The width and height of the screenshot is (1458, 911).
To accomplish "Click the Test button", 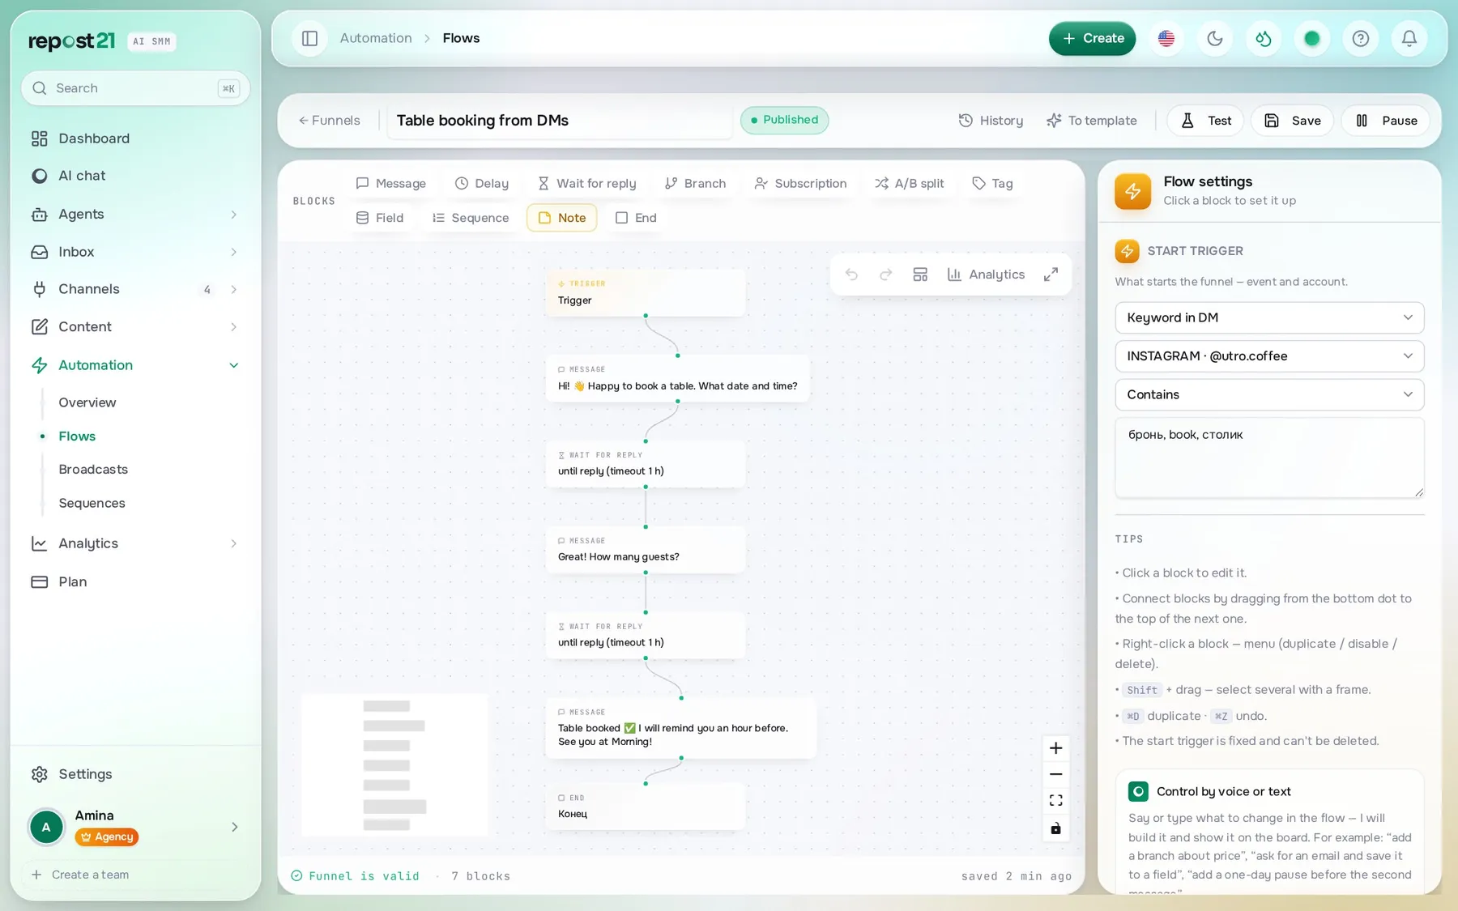I will [1205, 121].
